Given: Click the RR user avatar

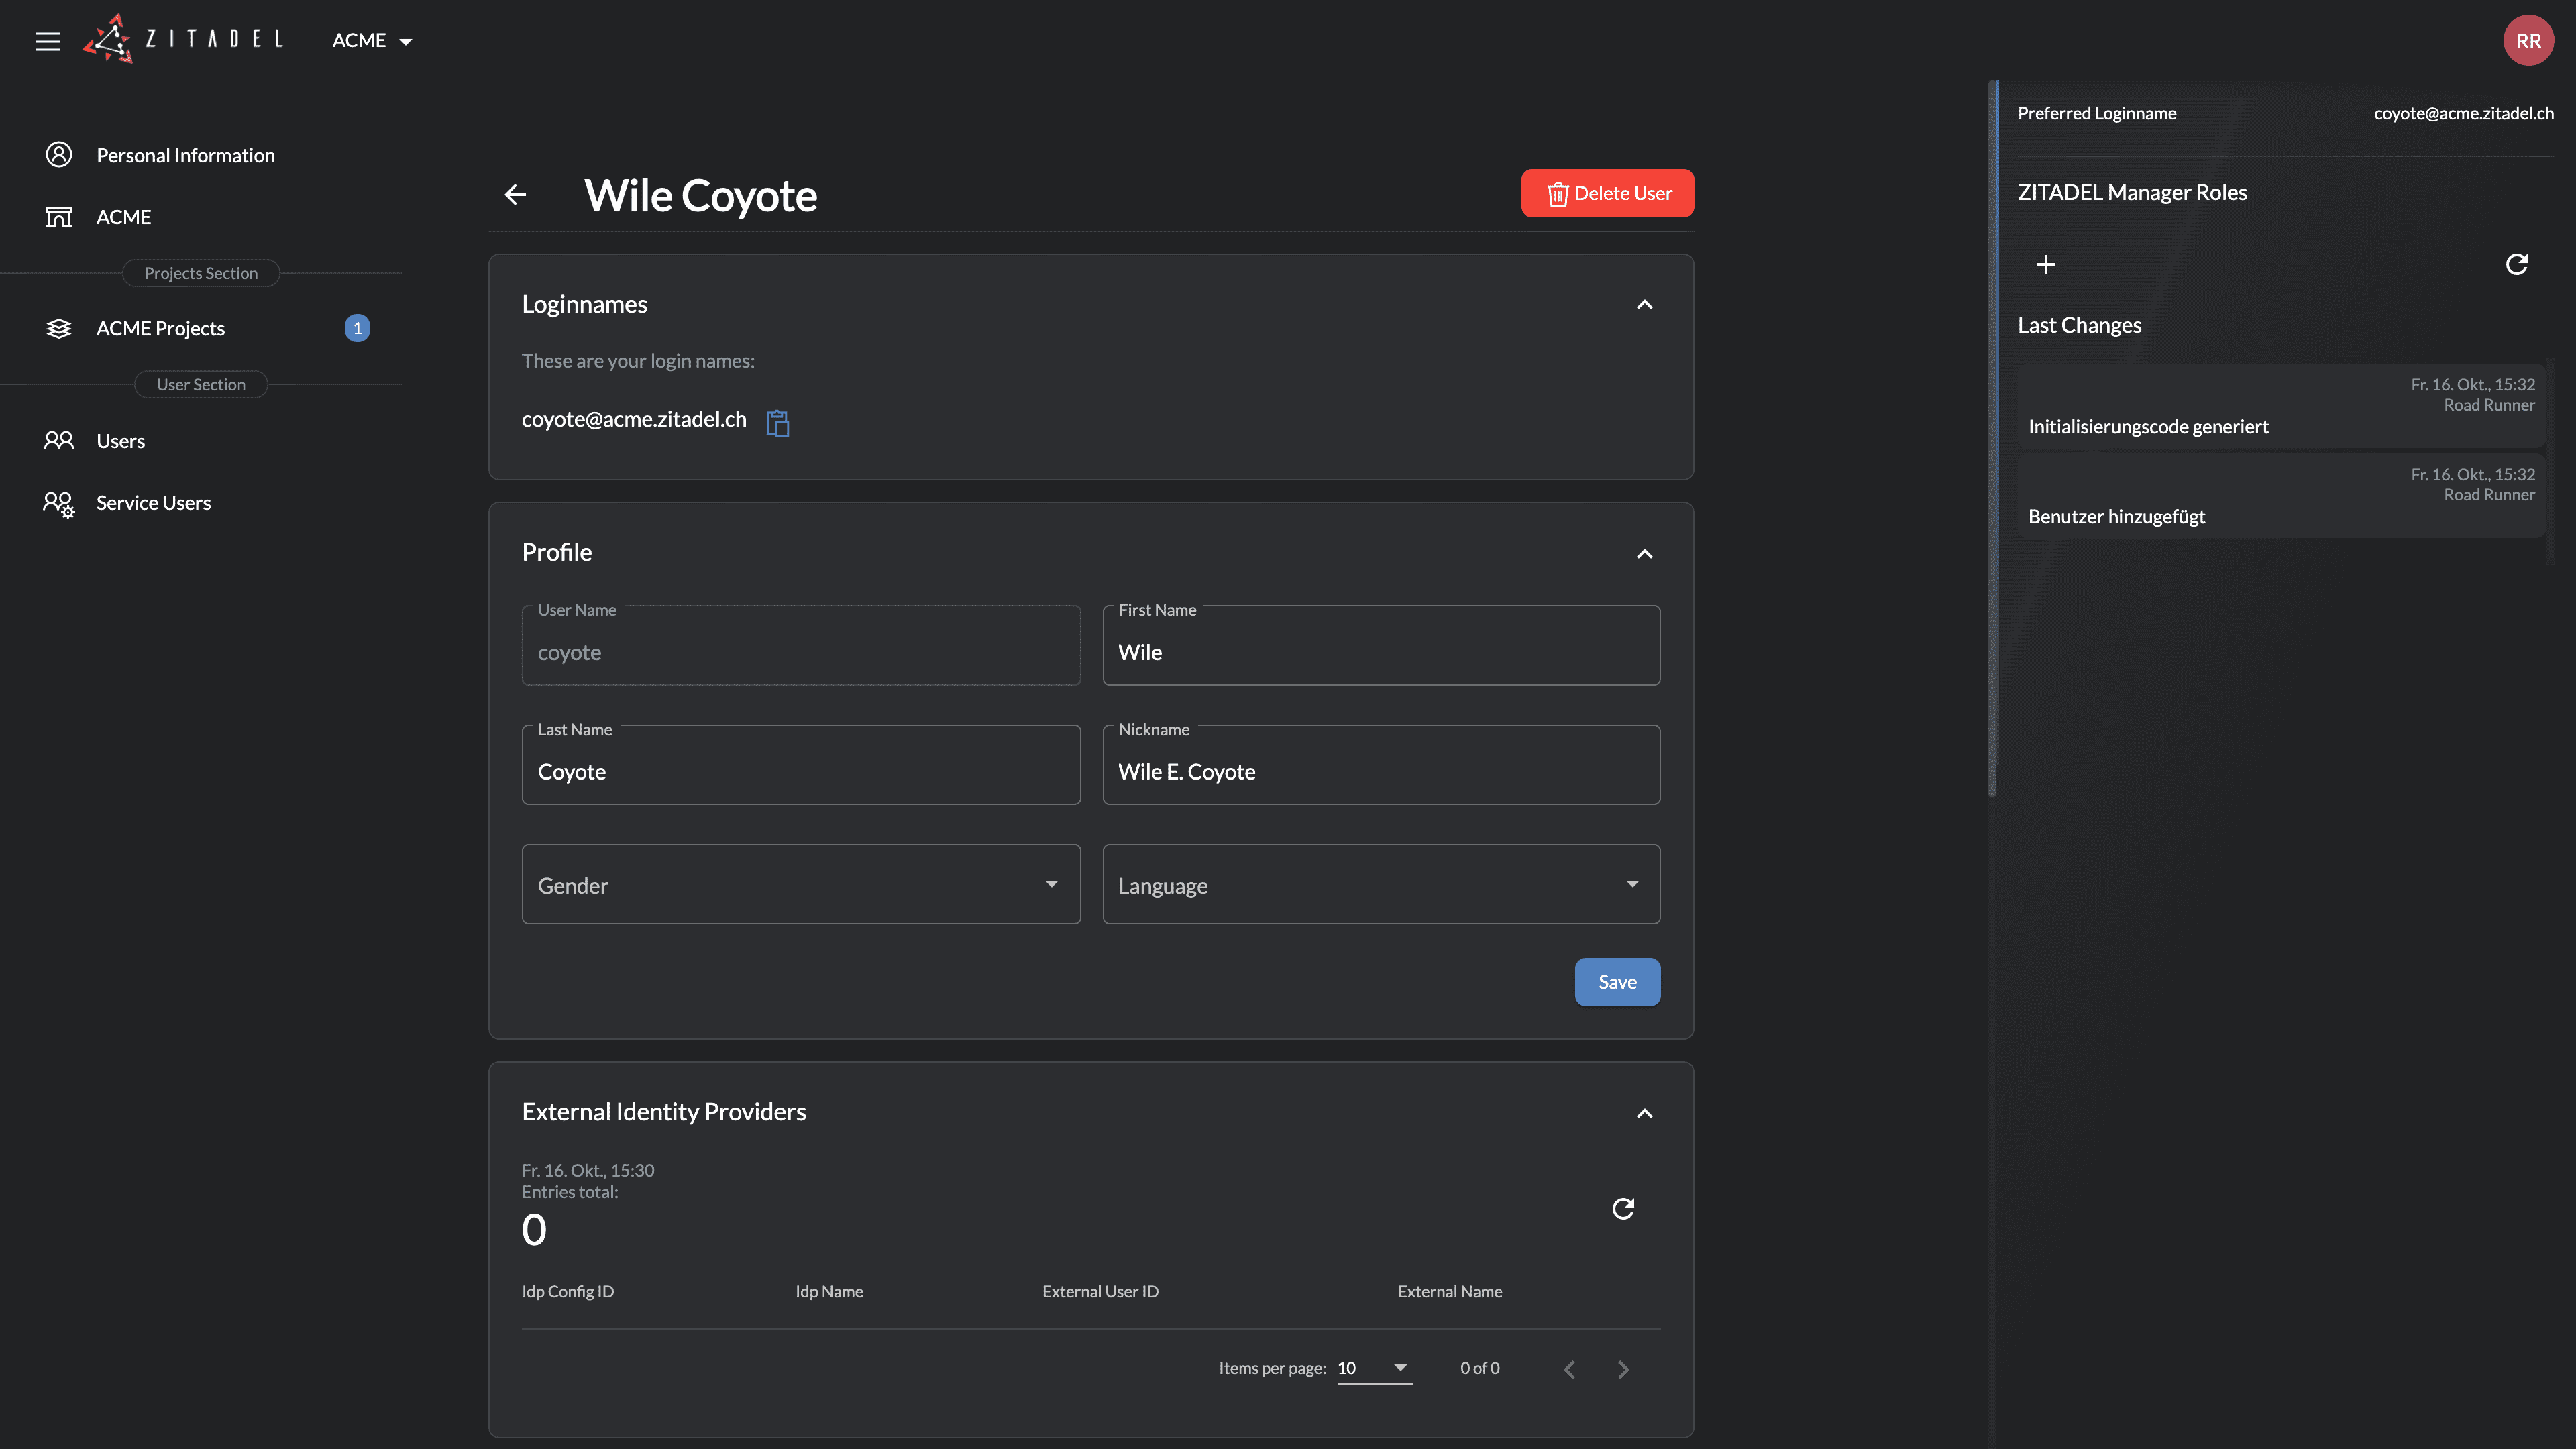Looking at the screenshot, I should [x=2528, y=41].
